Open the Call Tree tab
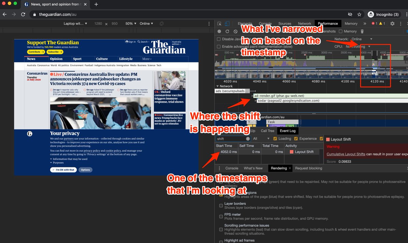The width and height of the screenshot is (408, 243). (x=267, y=131)
